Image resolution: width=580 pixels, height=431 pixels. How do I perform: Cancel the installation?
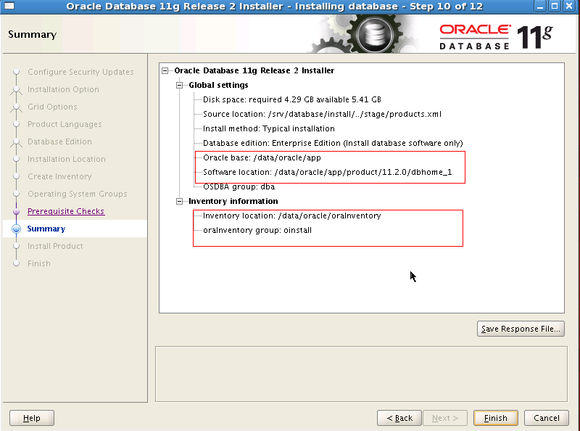(547, 418)
